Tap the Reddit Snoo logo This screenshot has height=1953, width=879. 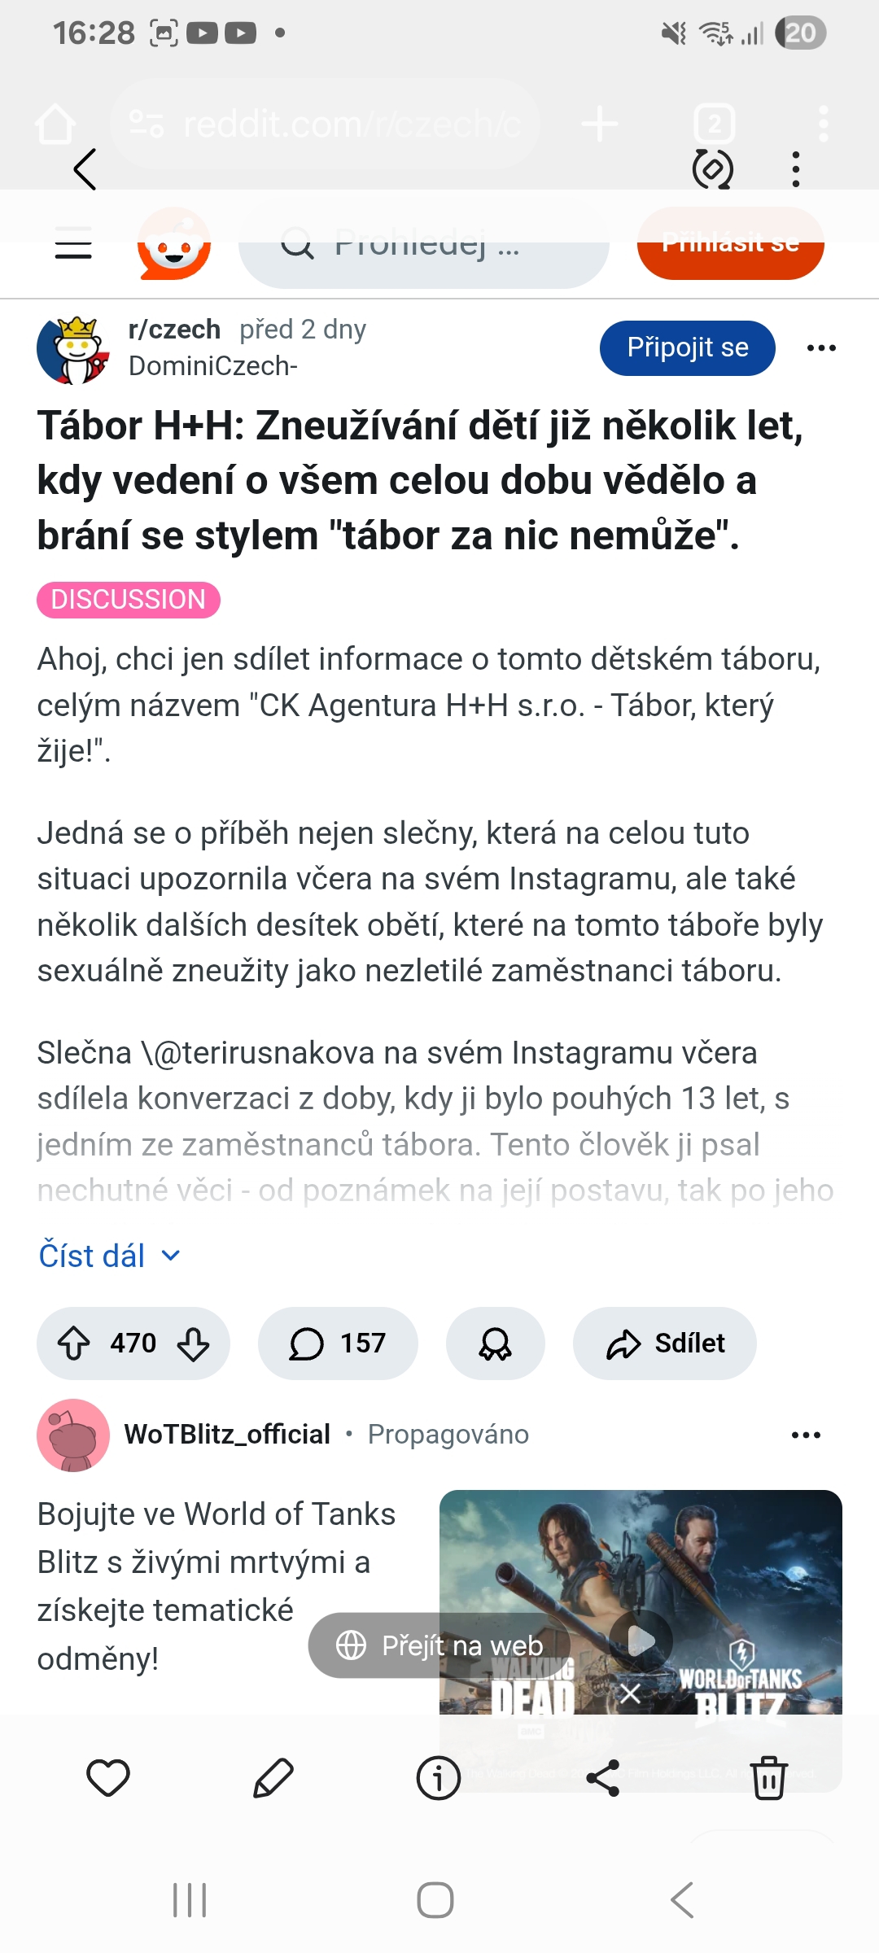tap(174, 244)
